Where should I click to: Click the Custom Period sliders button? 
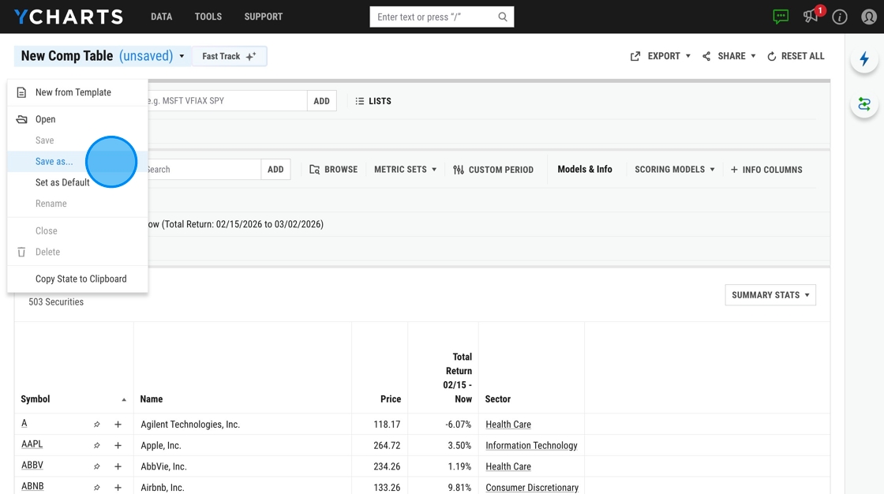tap(493, 169)
